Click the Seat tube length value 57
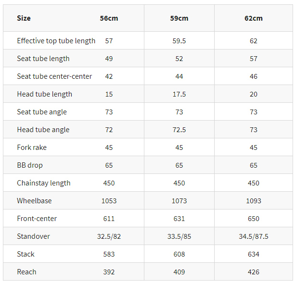 (254, 59)
